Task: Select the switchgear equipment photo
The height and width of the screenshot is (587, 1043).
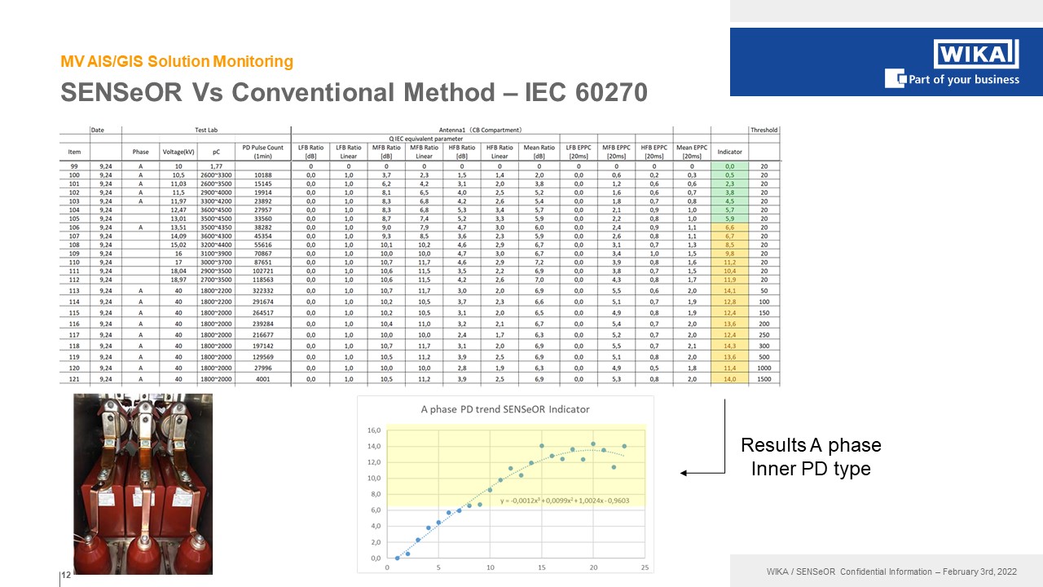Action: pos(143,484)
